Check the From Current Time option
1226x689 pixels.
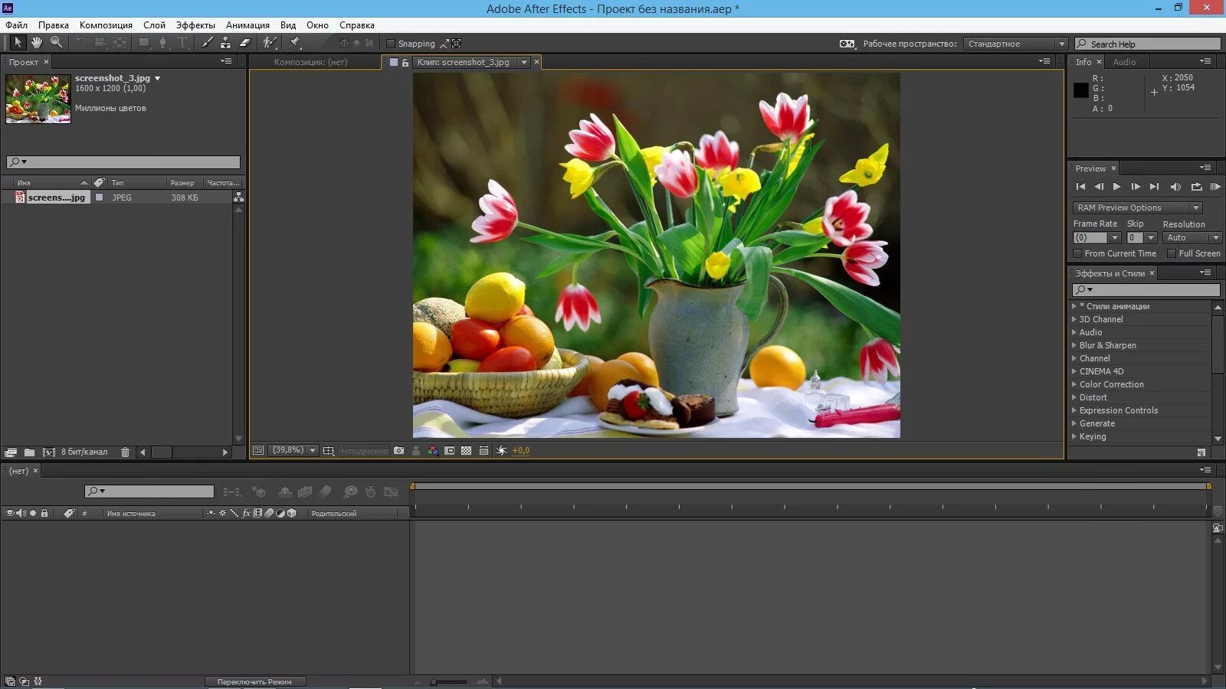(x=1077, y=253)
